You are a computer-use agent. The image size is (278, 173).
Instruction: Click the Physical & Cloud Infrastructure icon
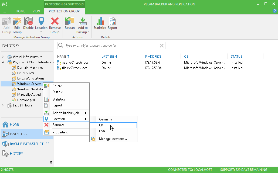[x=9, y=62]
